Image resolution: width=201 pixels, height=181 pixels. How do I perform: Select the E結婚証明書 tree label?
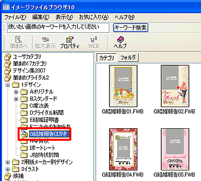coord(44,120)
